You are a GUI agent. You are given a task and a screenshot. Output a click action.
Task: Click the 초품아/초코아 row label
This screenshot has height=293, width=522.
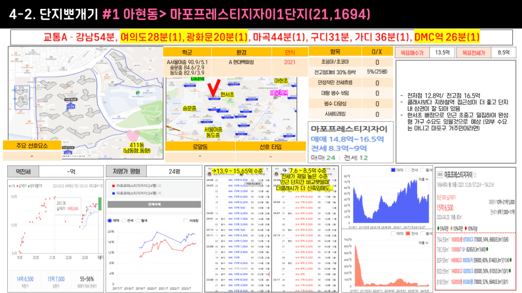click(x=335, y=62)
